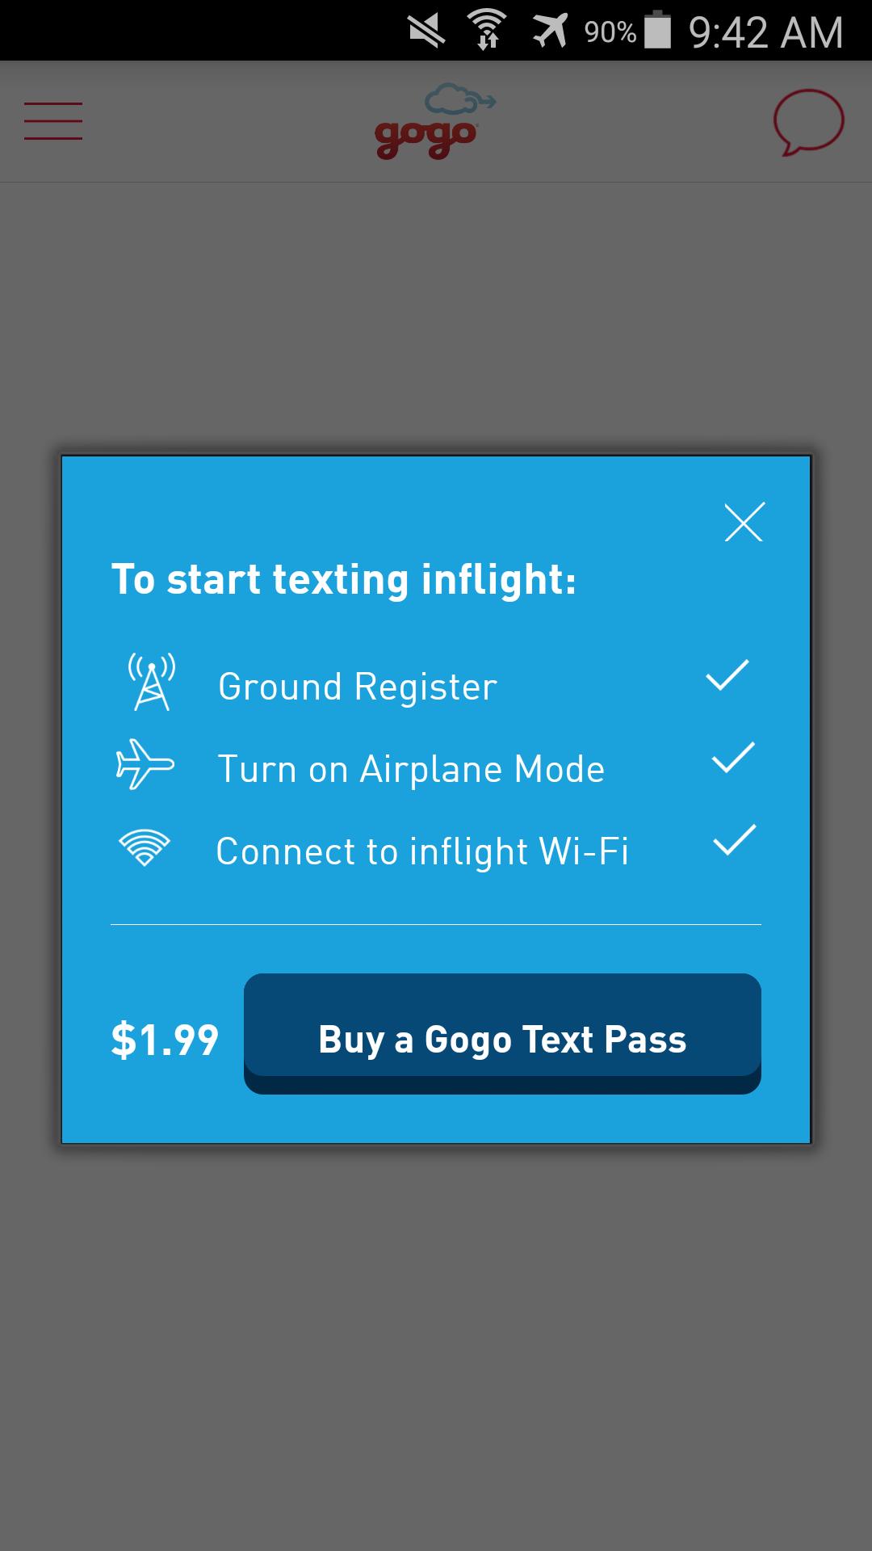
Task: Close the texting inflight dialog
Action: [x=744, y=522]
